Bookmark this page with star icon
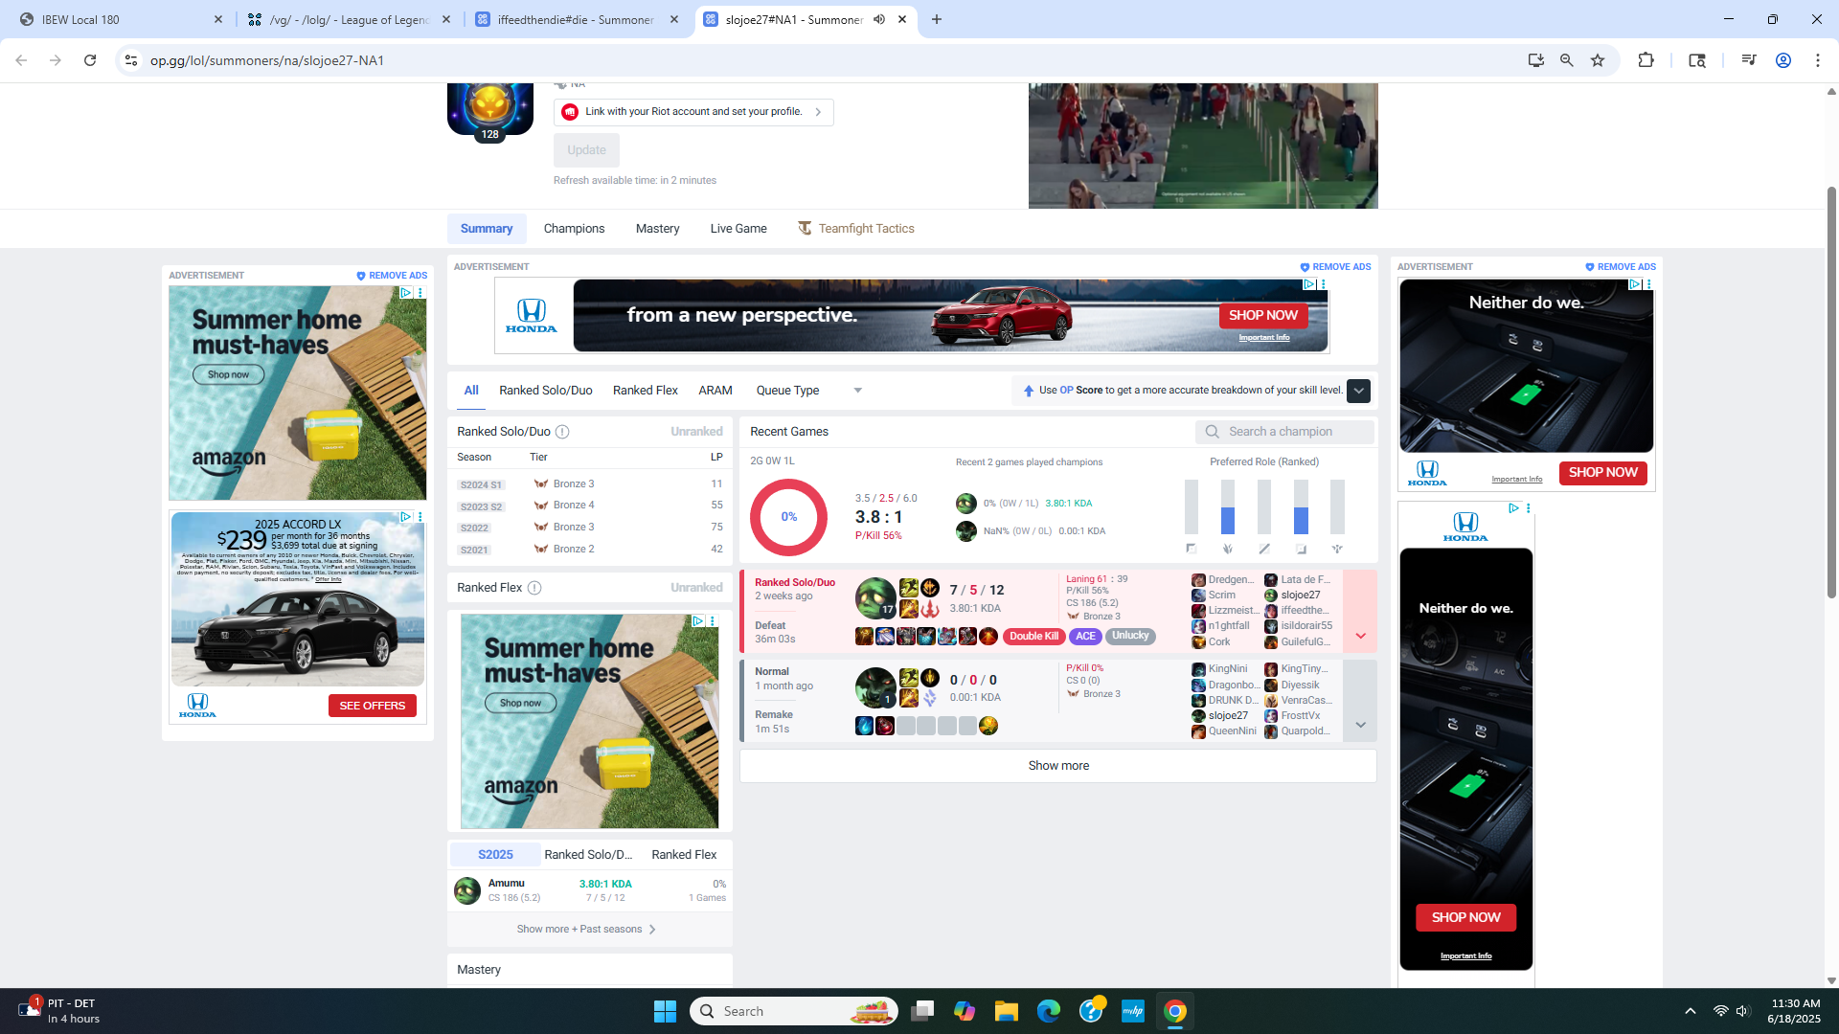Image resolution: width=1839 pixels, height=1034 pixels. pos(1598,60)
